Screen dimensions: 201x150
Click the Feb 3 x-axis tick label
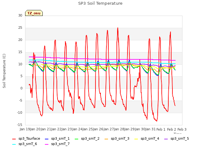pos(182,129)
